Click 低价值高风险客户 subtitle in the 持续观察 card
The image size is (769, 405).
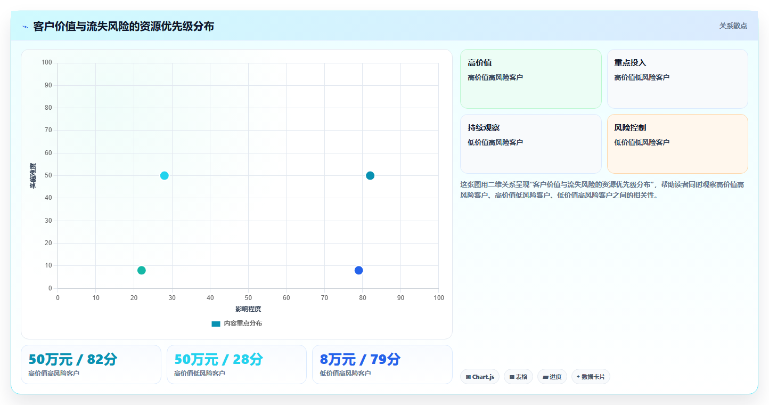[495, 142]
